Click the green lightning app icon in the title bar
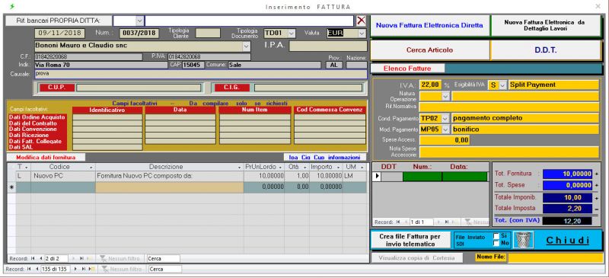 click(12, 6)
